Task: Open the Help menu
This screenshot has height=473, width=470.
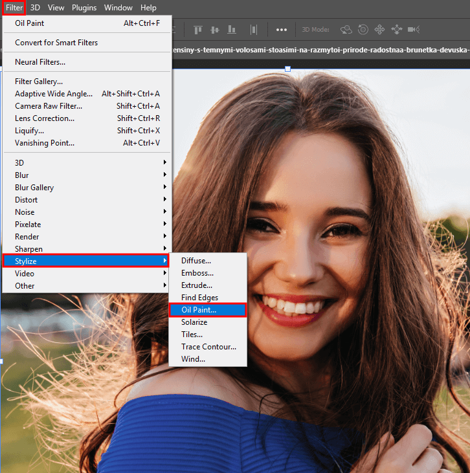Action: 148,8
